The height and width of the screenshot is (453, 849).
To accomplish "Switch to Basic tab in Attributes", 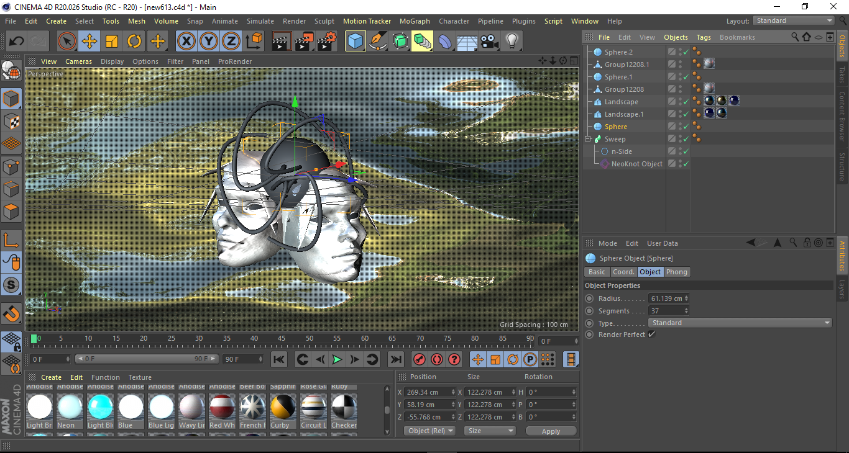I will pos(597,272).
